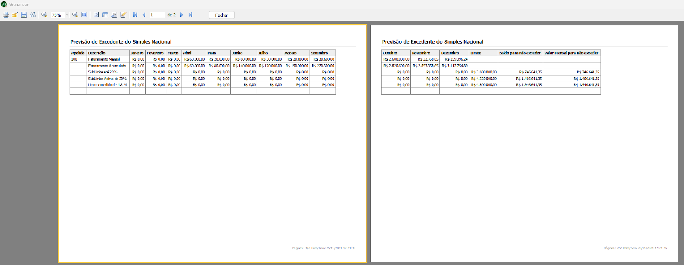Open a report file with folder icon

[x=15, y=15]
